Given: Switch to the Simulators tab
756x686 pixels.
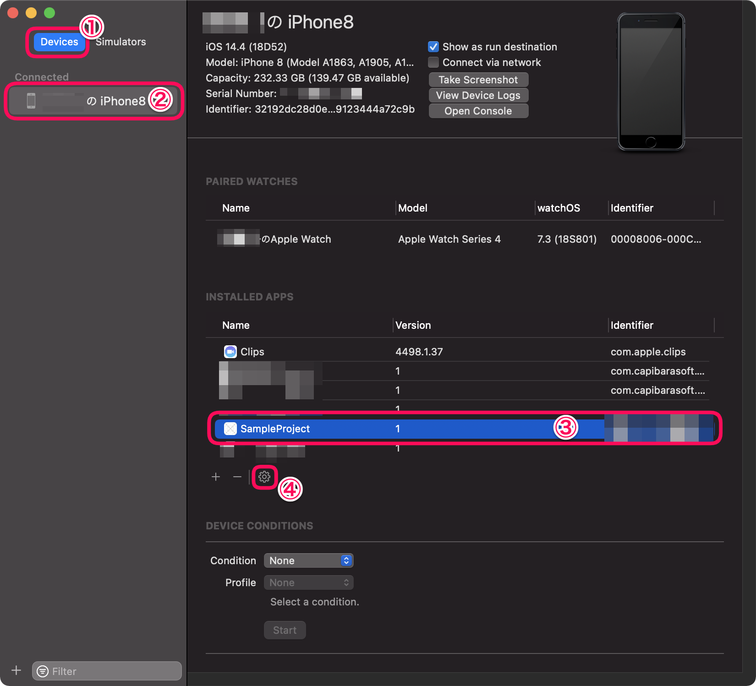Looking at the screenshot, I should click(121, 42).
